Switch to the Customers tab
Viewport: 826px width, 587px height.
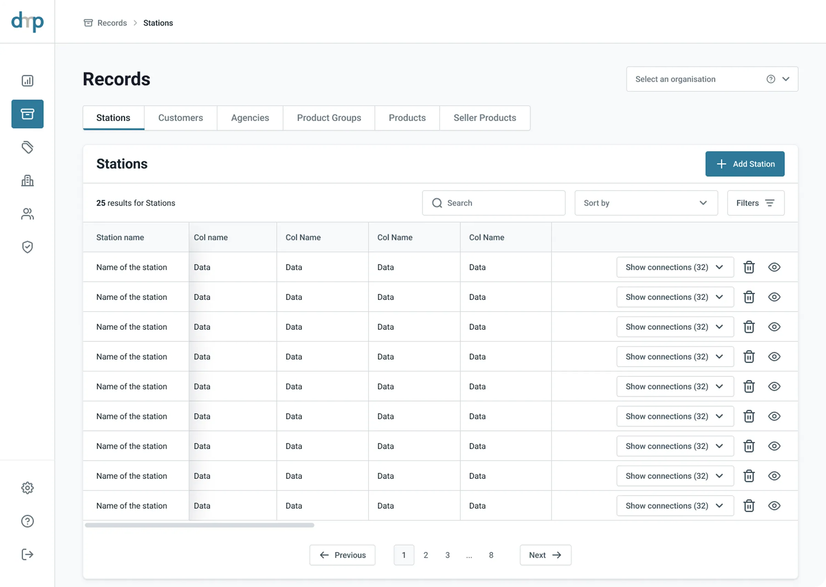click(180, 118)
